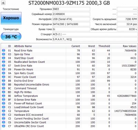Click status icon for Seek Error Rate

(4, 66)
